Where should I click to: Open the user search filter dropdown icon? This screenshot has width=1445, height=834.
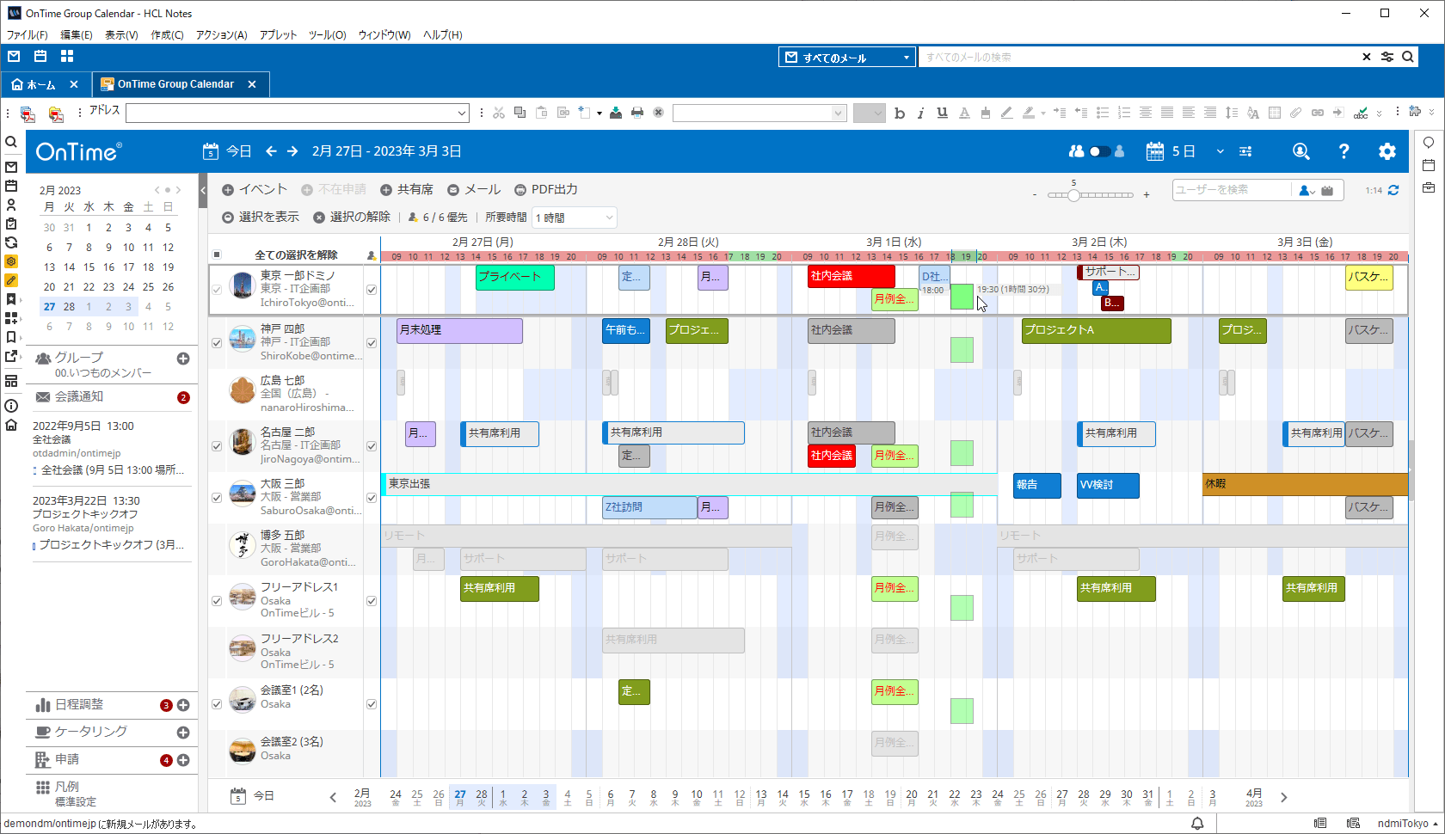pyautogui.click(x=1307, y=191)
